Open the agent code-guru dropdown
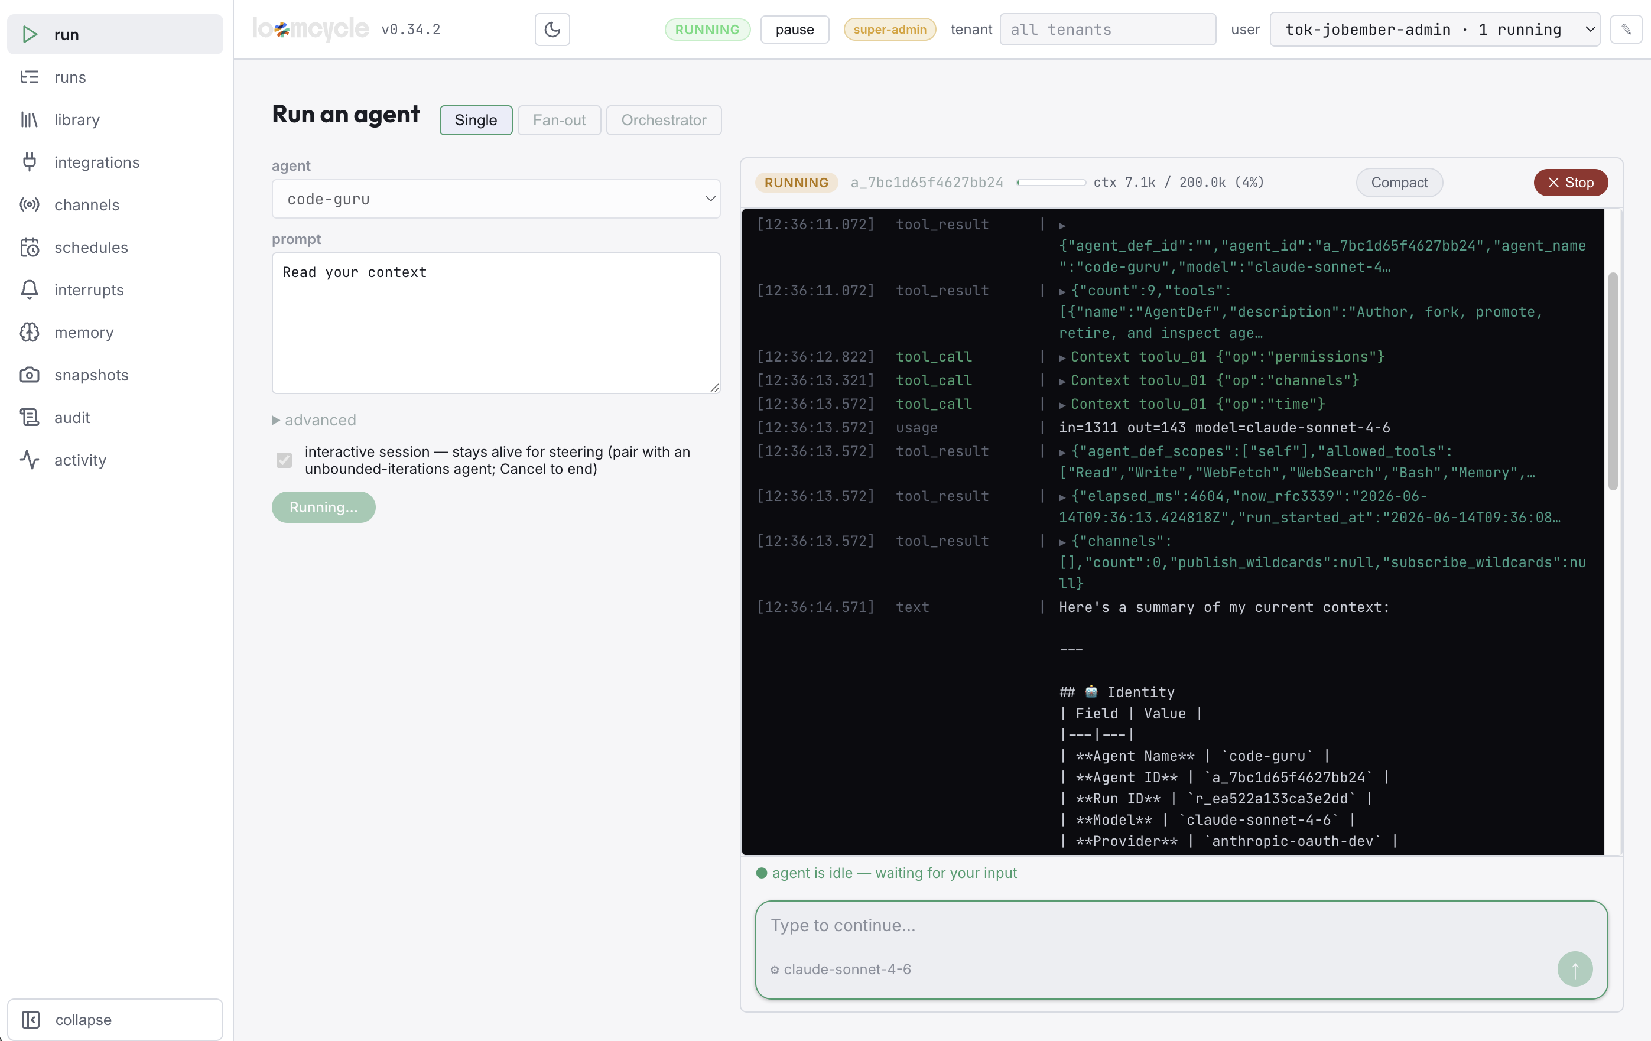This screenshot has height=1041, width=1651. click(x=496, y=199)
